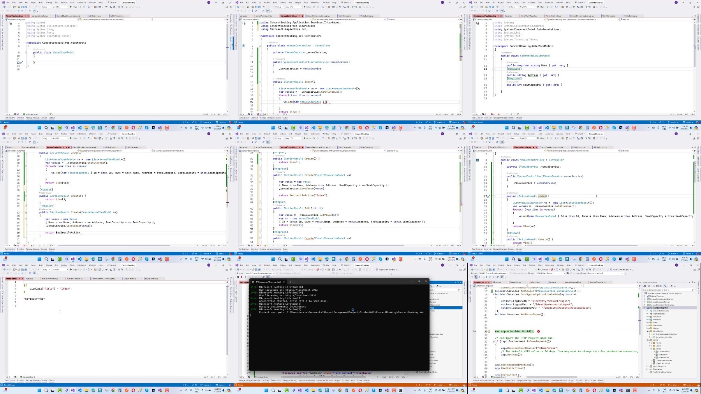This screenshot has width=701, height=394.
Task: Open the terminal new-tab dropdown arrow
Action: [x=295, y=282]
